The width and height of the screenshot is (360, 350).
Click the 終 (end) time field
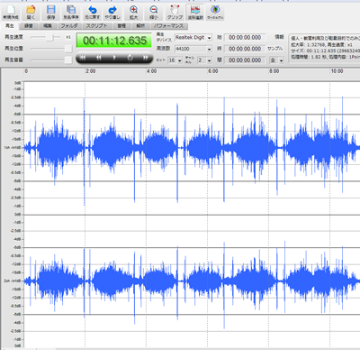coord(245,49)
